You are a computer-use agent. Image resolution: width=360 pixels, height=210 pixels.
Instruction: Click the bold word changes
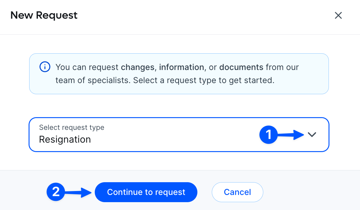coord(137,67)
